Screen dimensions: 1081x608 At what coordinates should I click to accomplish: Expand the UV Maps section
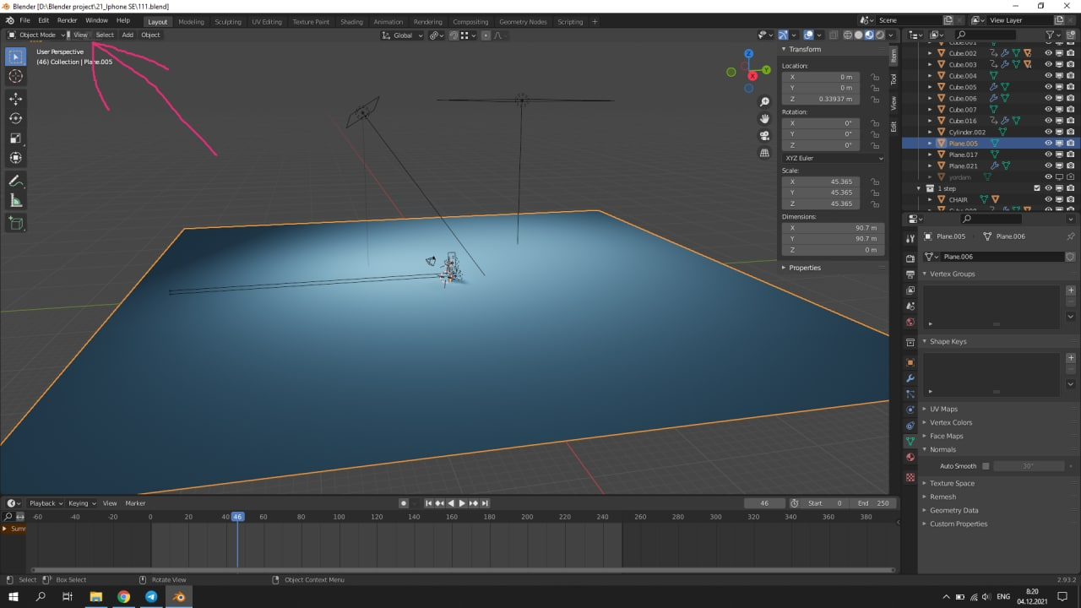[x=942, y=409]
